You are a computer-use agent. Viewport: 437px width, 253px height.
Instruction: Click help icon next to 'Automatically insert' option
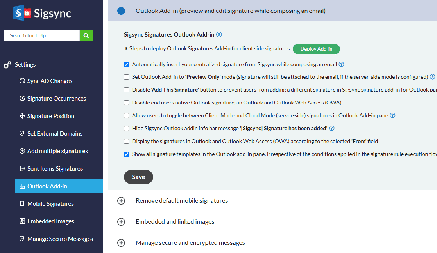click(x=341, y=64)
